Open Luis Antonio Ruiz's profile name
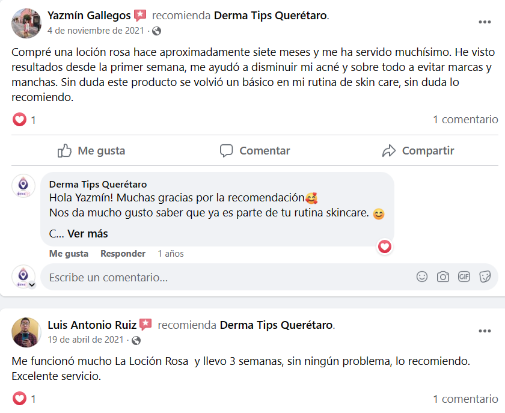The width and height of the screenshot is (505, 413). pyautogui.click(x=92, y=325)
